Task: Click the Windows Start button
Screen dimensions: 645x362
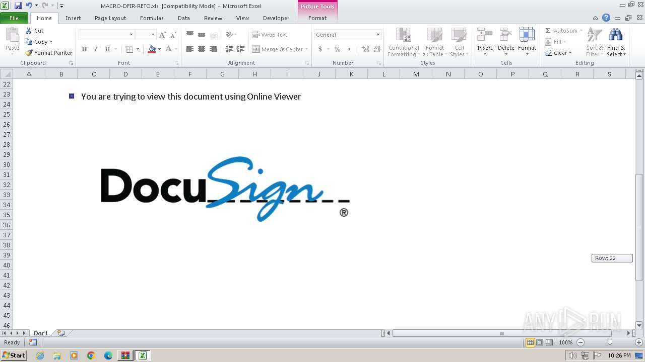Action: [x=14, y=355]
